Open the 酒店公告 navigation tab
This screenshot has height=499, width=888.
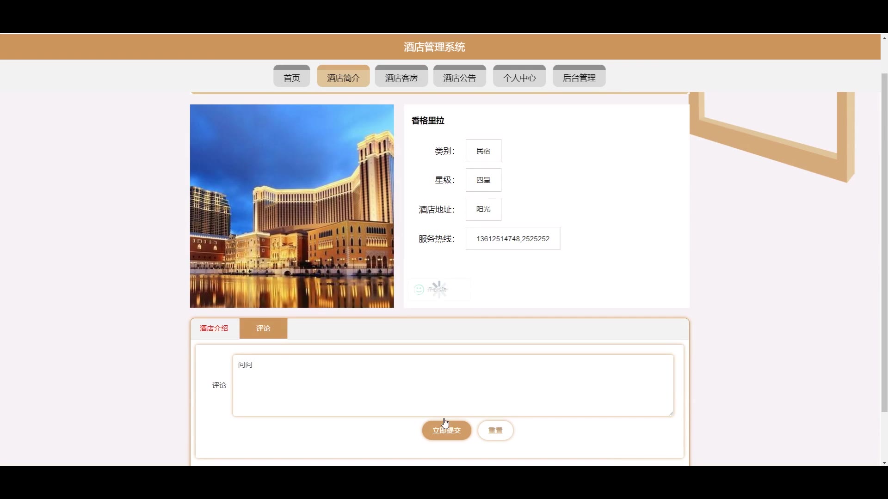pos(459,76)
